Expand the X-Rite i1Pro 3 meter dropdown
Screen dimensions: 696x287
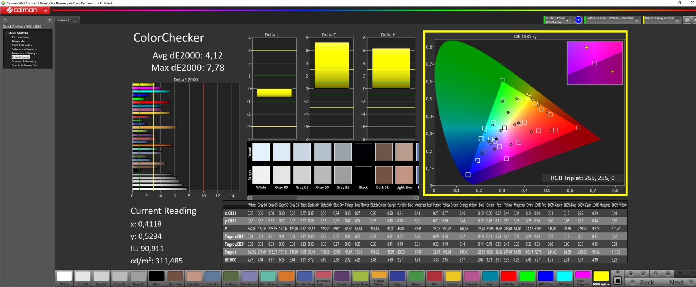(x=567, y=20)
